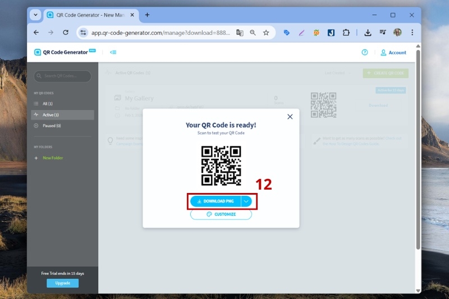Image resolution: width=449 pixels, height=299 pixels.
Task: Select Active (1) in the sidebar
Action: tap(62, 115)
